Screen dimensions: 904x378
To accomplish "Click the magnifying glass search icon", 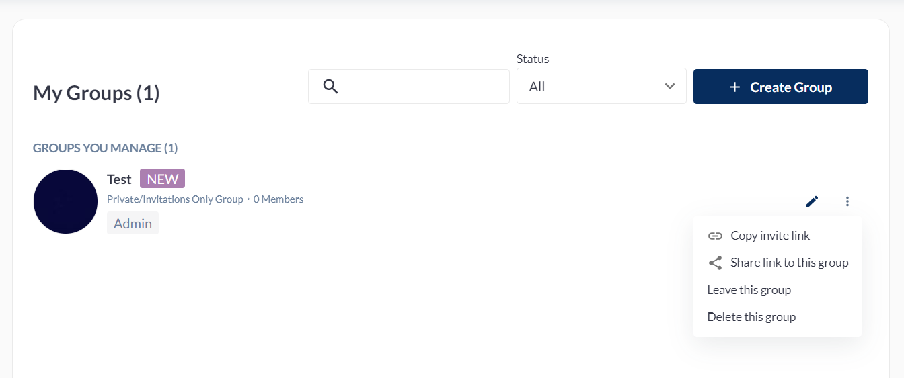I will (330, 87).
